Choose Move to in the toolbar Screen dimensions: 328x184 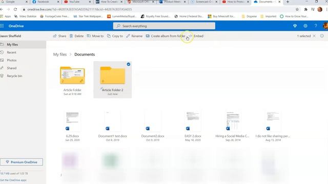click(95, 36)
